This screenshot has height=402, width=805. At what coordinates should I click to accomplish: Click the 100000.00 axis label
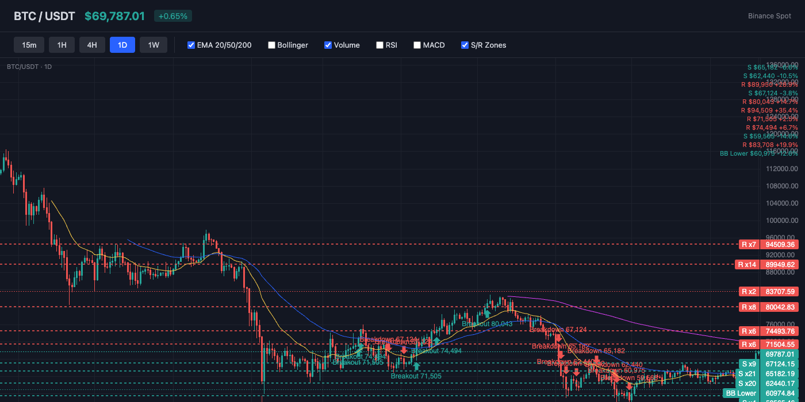[781, 220]
